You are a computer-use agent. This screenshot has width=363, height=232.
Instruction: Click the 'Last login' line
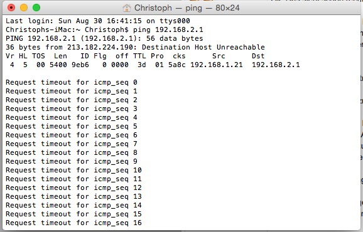[98, 21]
